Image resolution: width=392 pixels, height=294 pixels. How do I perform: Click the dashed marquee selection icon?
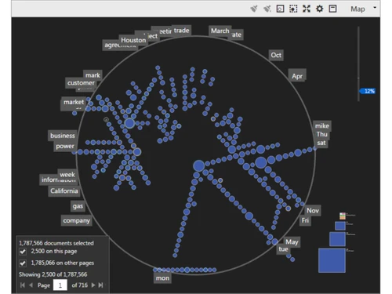(x=293, y=9)
